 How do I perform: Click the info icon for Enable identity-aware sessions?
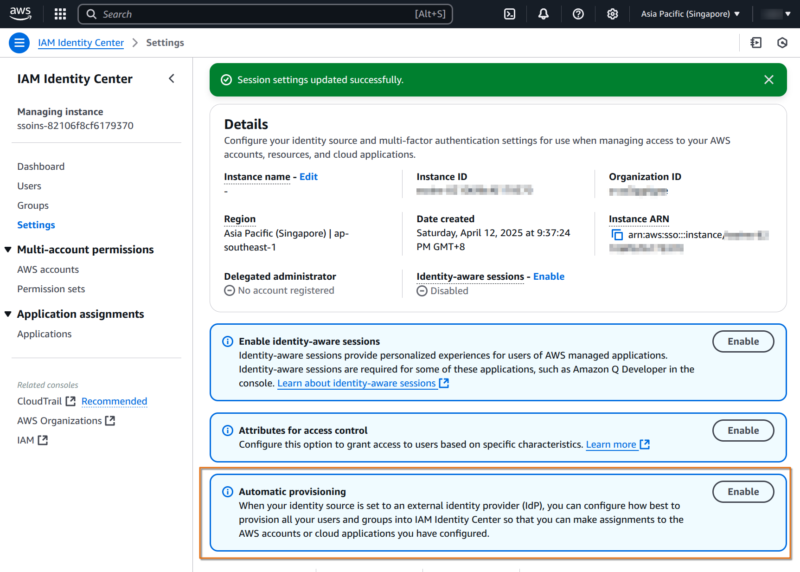[228, 341]
